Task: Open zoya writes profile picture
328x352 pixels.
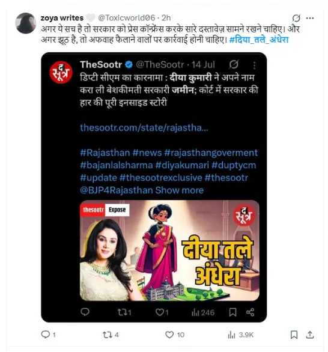Action: pos(26,23)
